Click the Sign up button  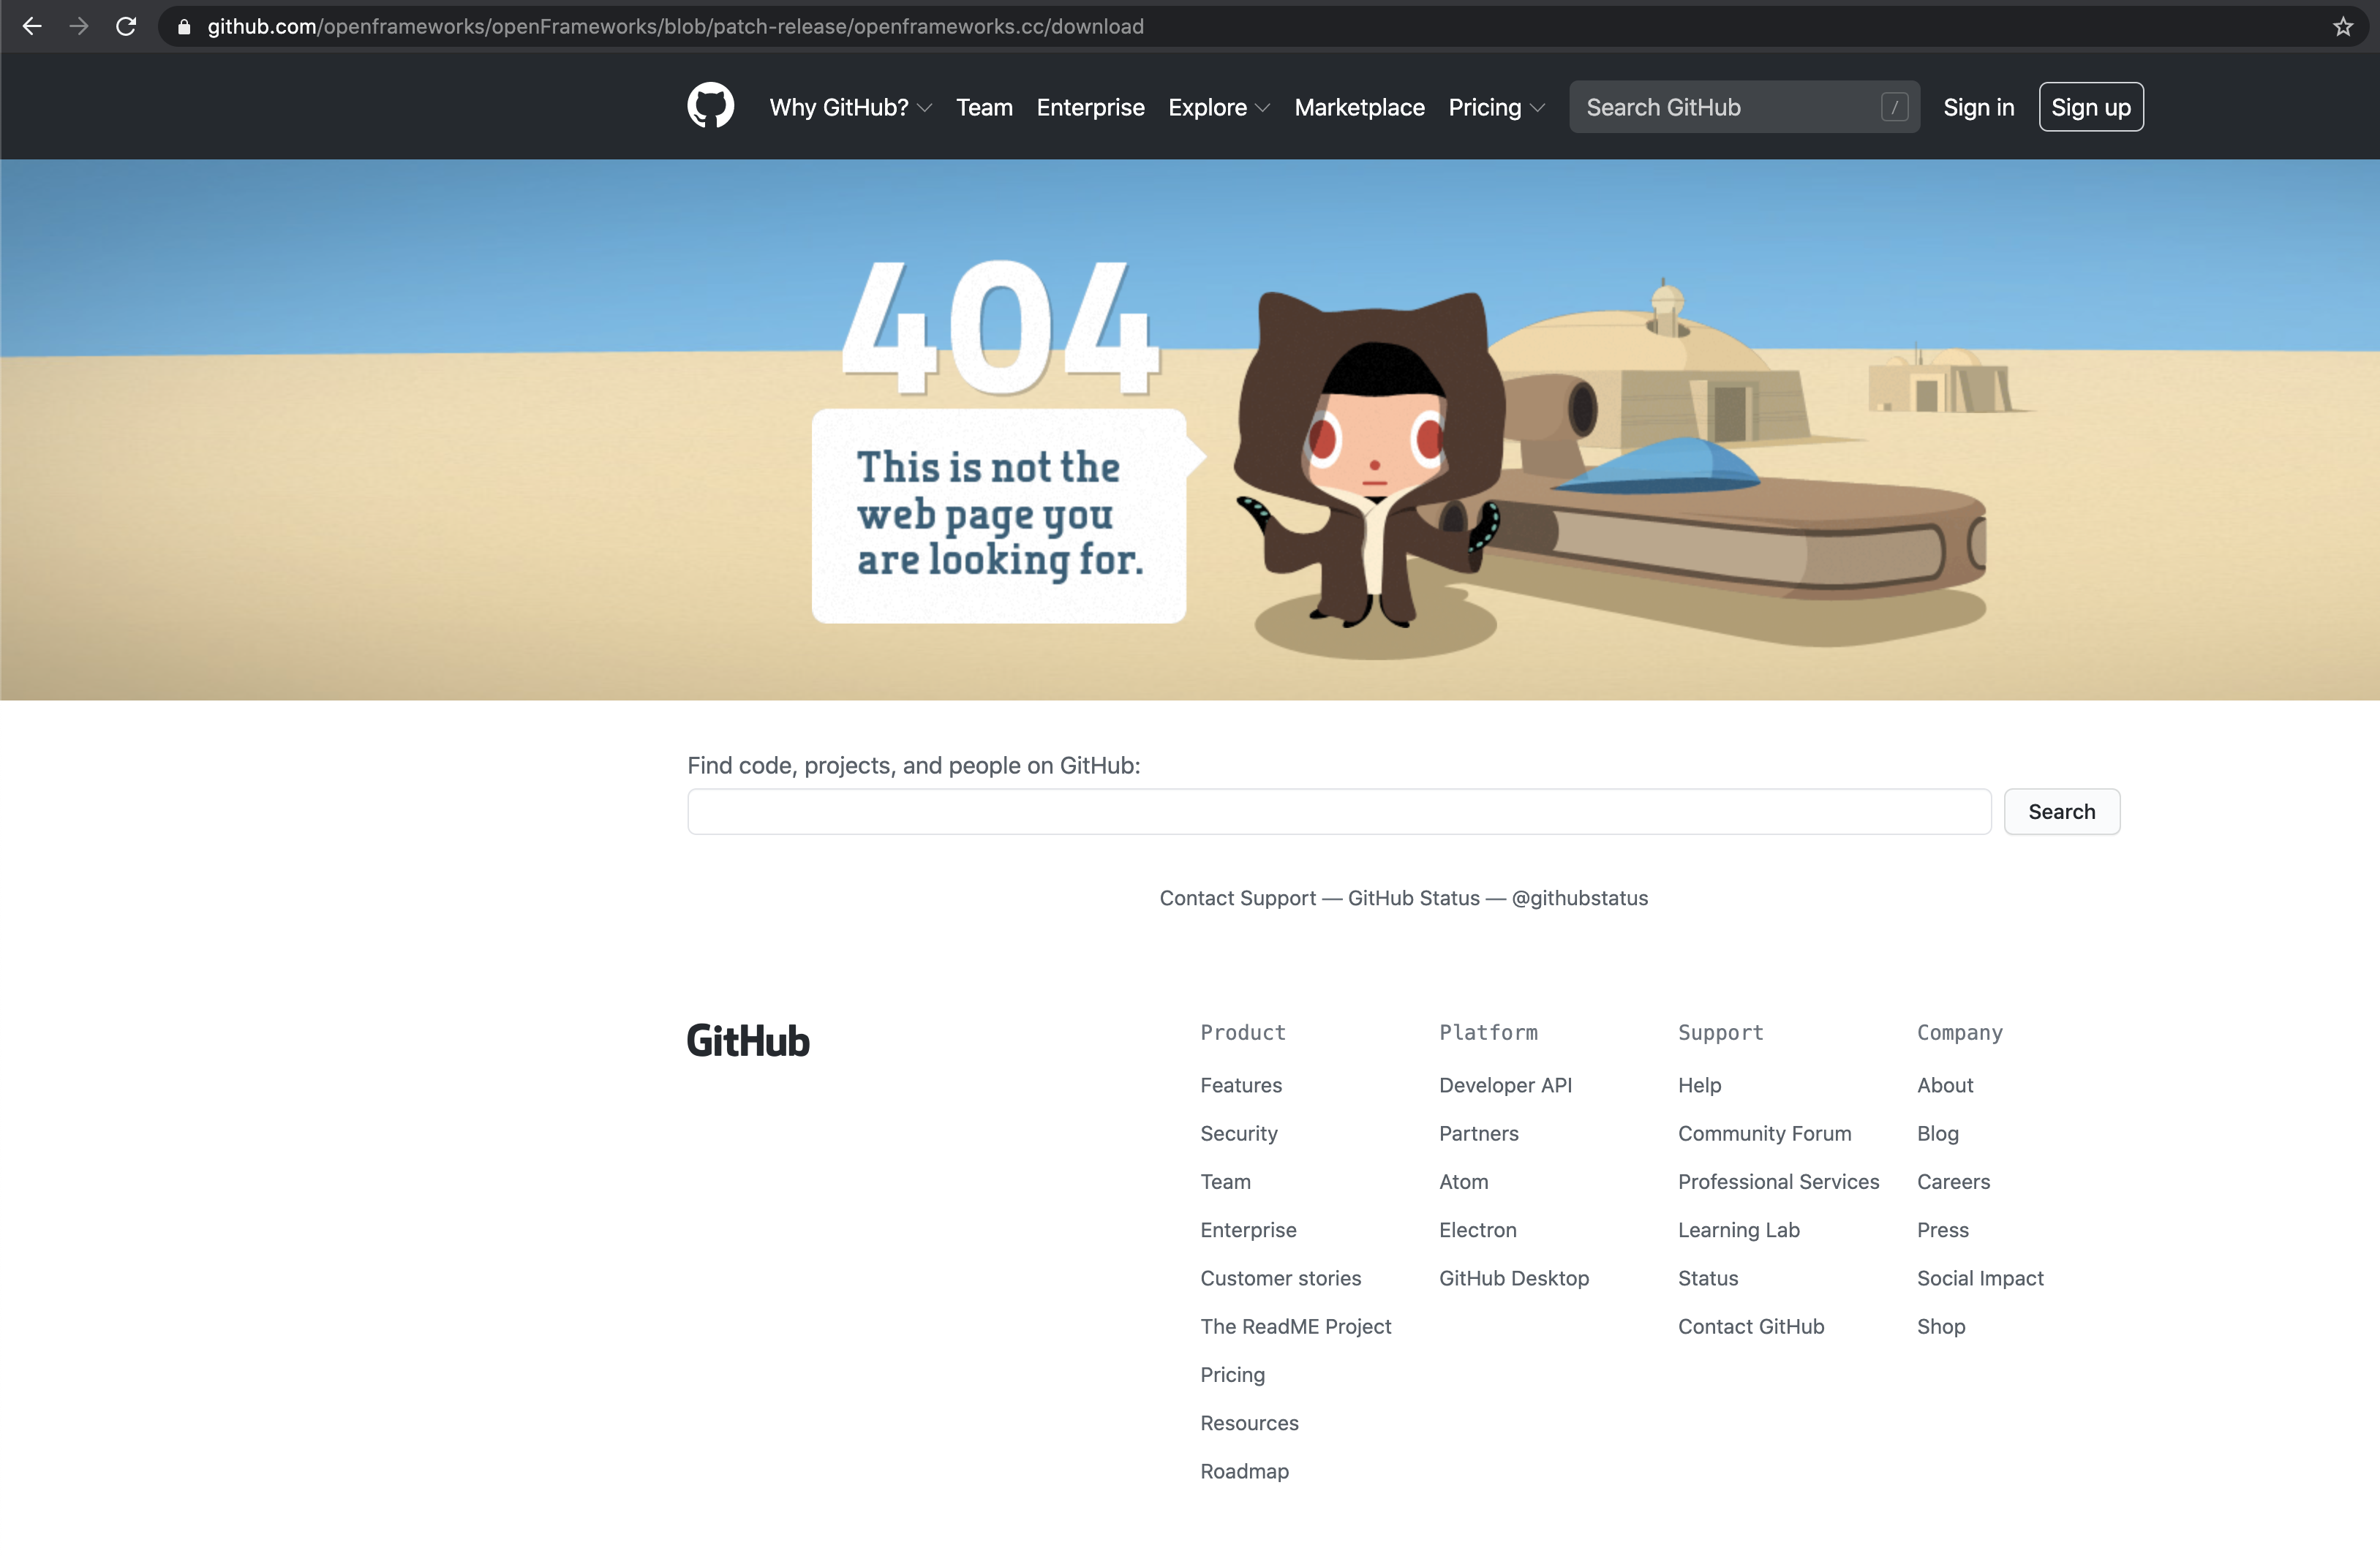2090,106
